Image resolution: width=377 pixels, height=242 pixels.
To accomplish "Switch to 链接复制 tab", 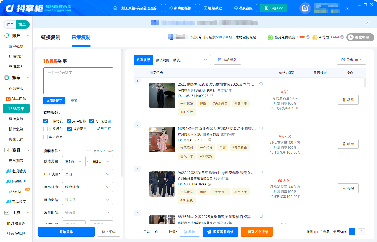I will [x=51, y=37].
